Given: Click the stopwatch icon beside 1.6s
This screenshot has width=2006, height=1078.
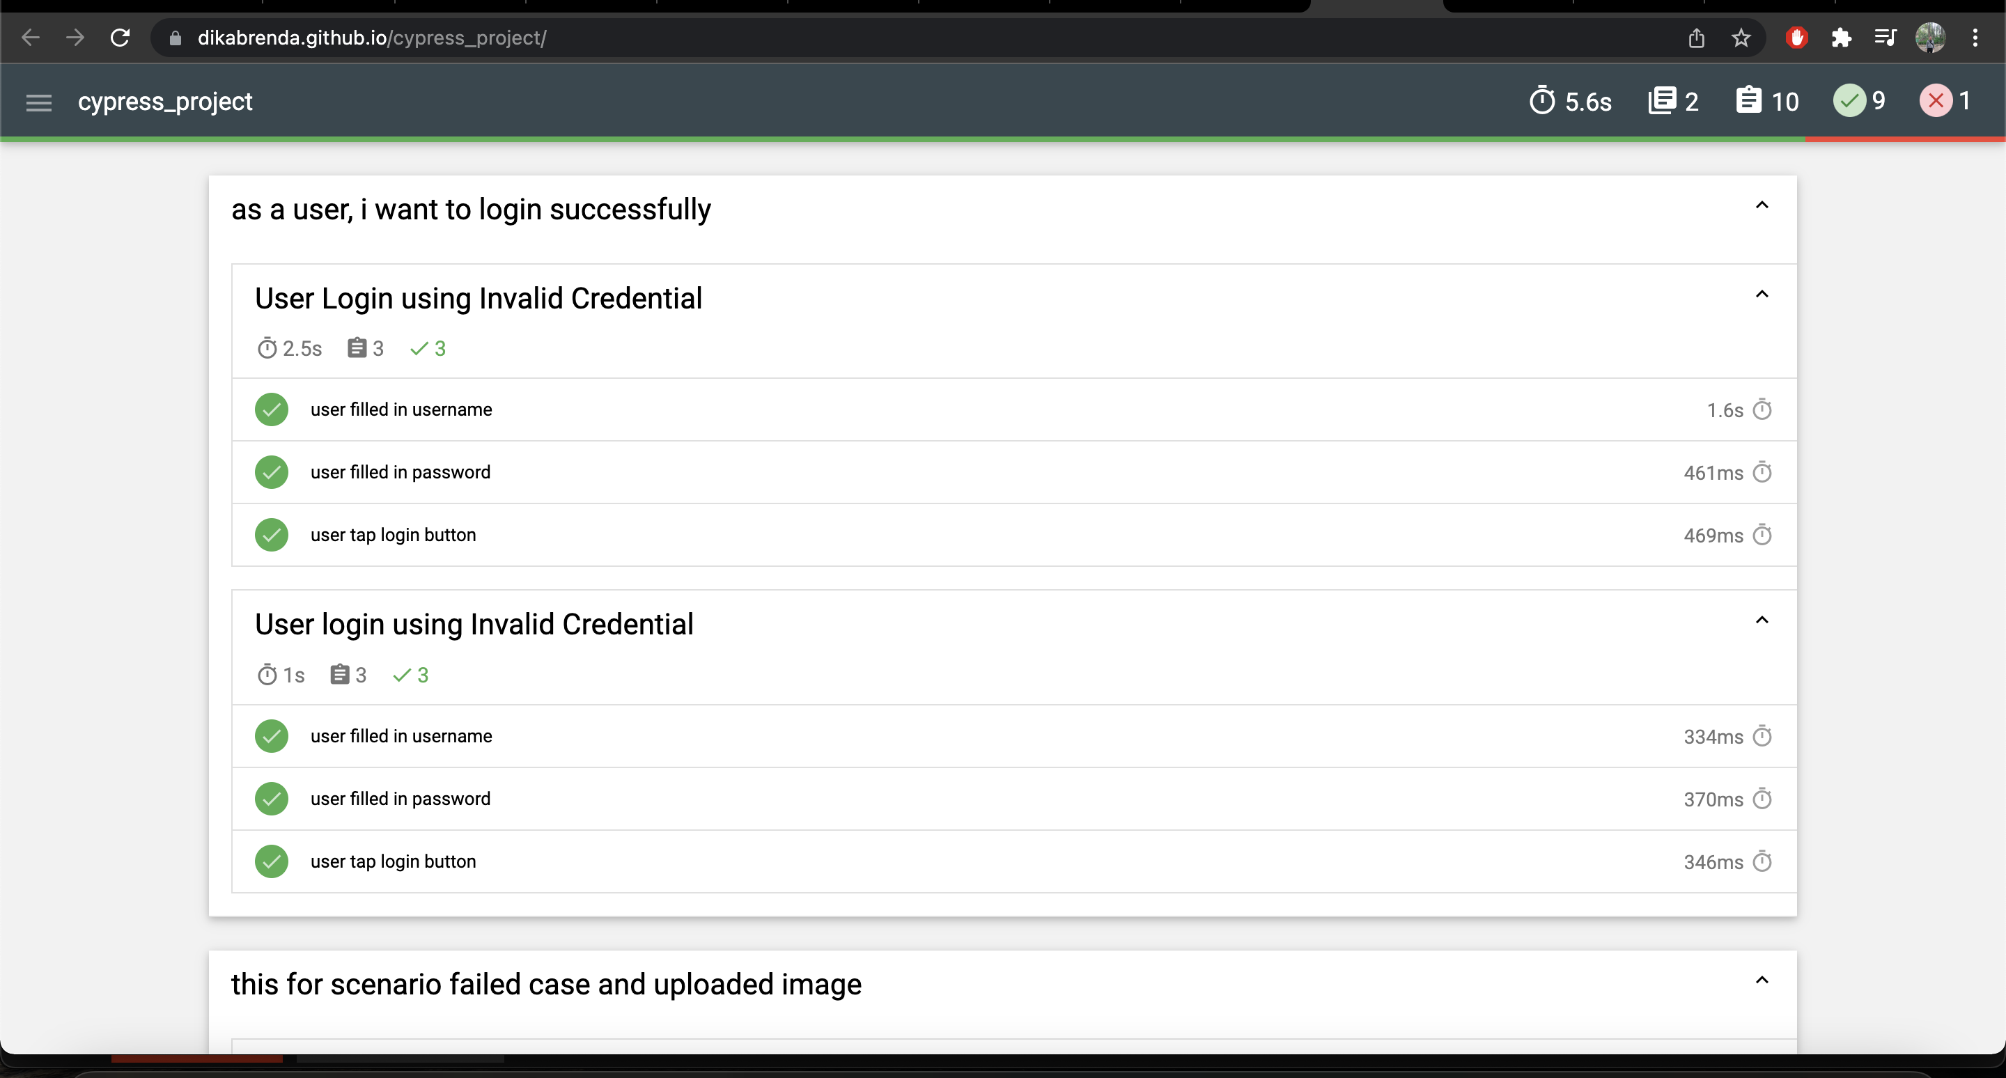Looking at the screenshot, I should point(1762,409).
